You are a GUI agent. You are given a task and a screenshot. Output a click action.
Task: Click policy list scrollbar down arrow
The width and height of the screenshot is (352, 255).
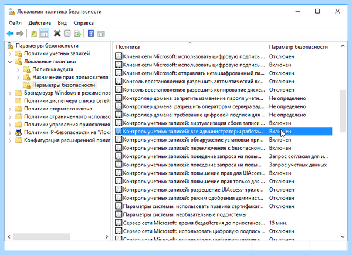343,237
